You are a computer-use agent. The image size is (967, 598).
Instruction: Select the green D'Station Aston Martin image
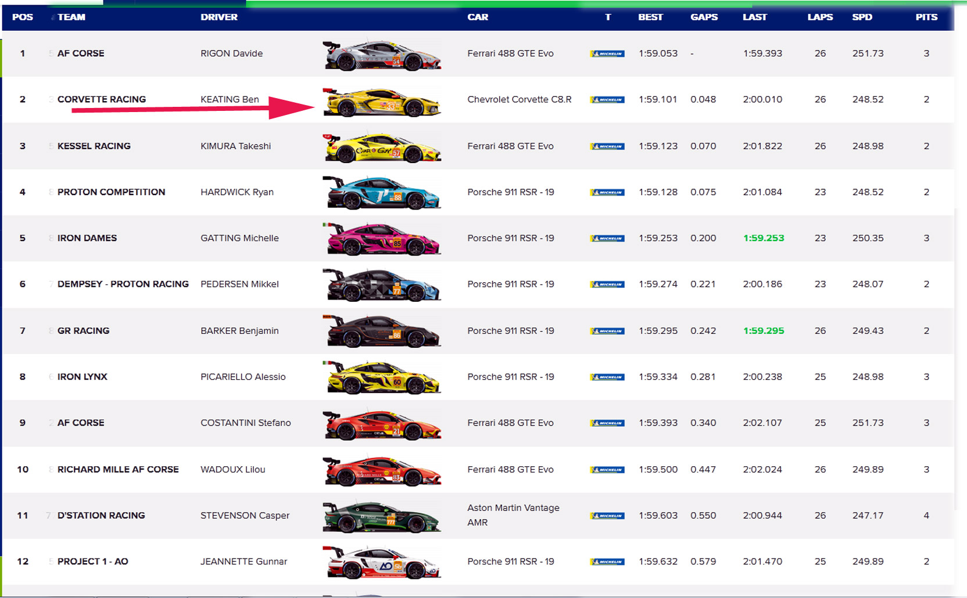[x=382, y=516]
